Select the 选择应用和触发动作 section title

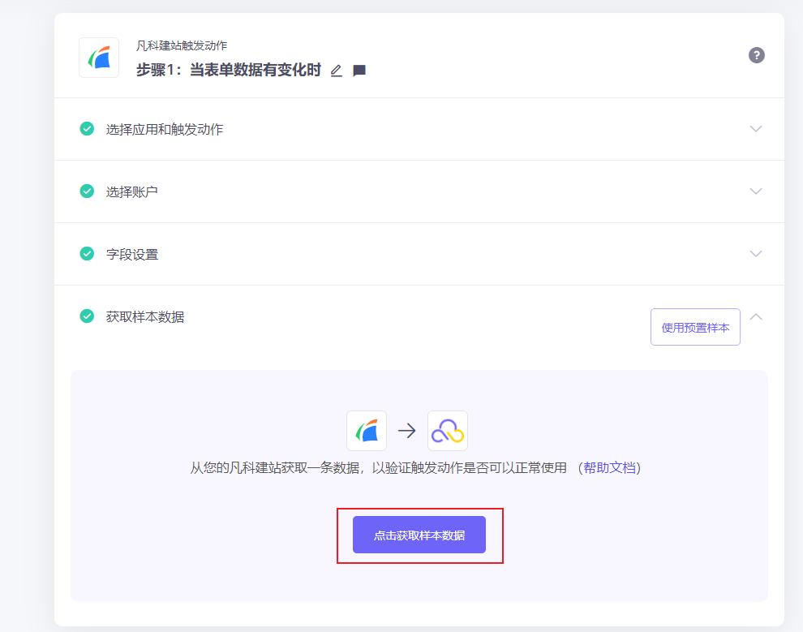165,129
